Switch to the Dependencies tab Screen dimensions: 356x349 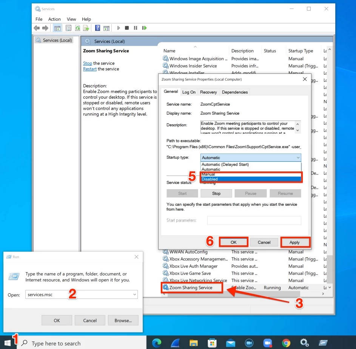[235, 92]
